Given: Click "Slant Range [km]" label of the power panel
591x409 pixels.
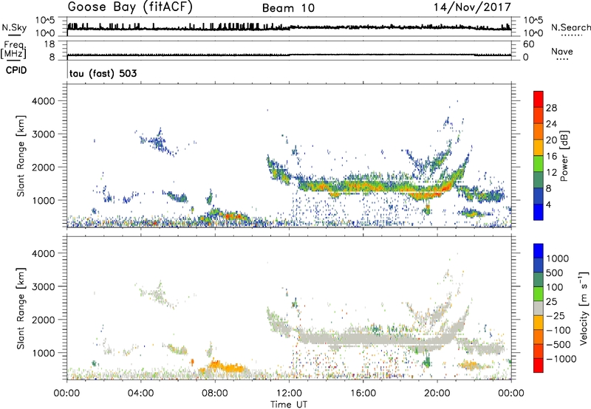Looking at the screenshot, I should 21,156.
